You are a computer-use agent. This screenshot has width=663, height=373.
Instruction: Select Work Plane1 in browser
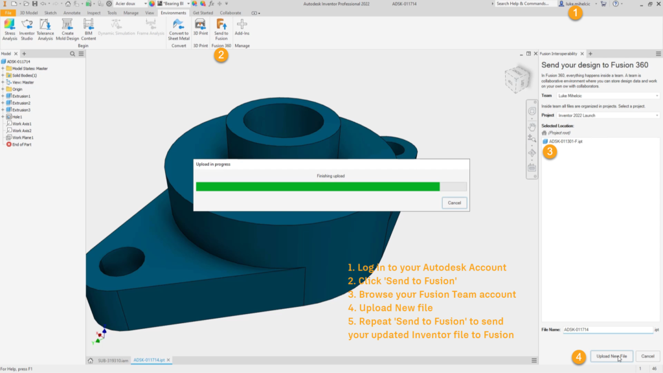20,137
